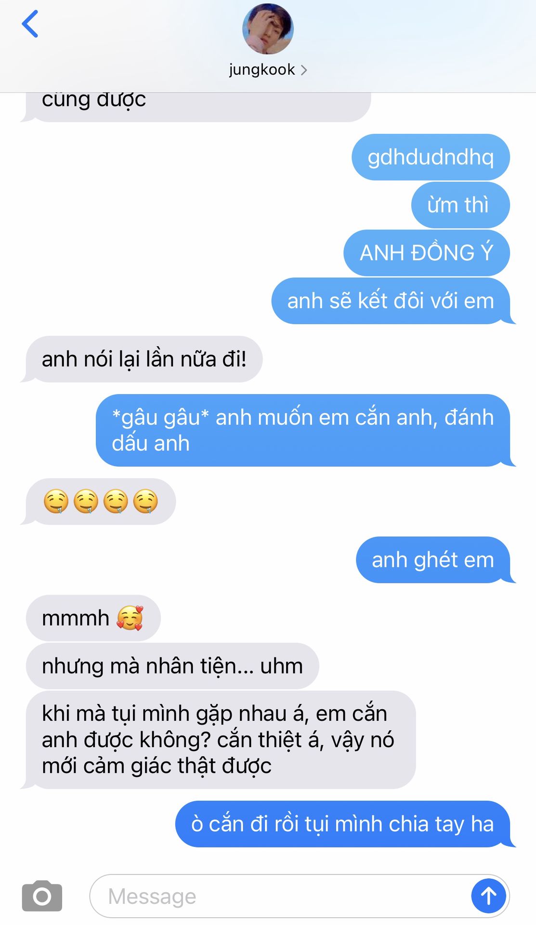Tap the jungkook contact name
Viewport: 536px width, 925px height.
(x=261, y=70)
